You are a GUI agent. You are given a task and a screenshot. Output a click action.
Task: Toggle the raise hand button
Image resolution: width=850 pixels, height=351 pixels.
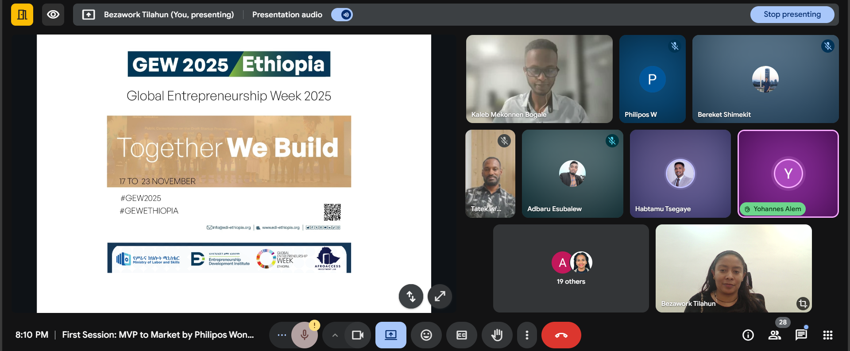(x=497, y=335)
